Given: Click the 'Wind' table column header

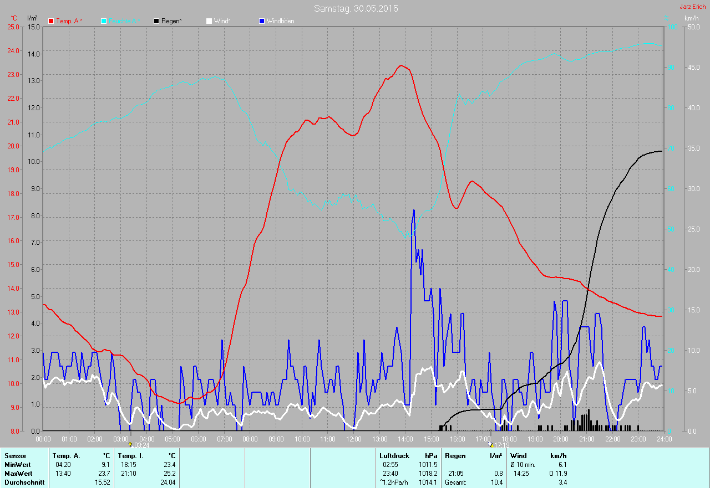Looking at the screenshot, I should (x=519, y=456).
